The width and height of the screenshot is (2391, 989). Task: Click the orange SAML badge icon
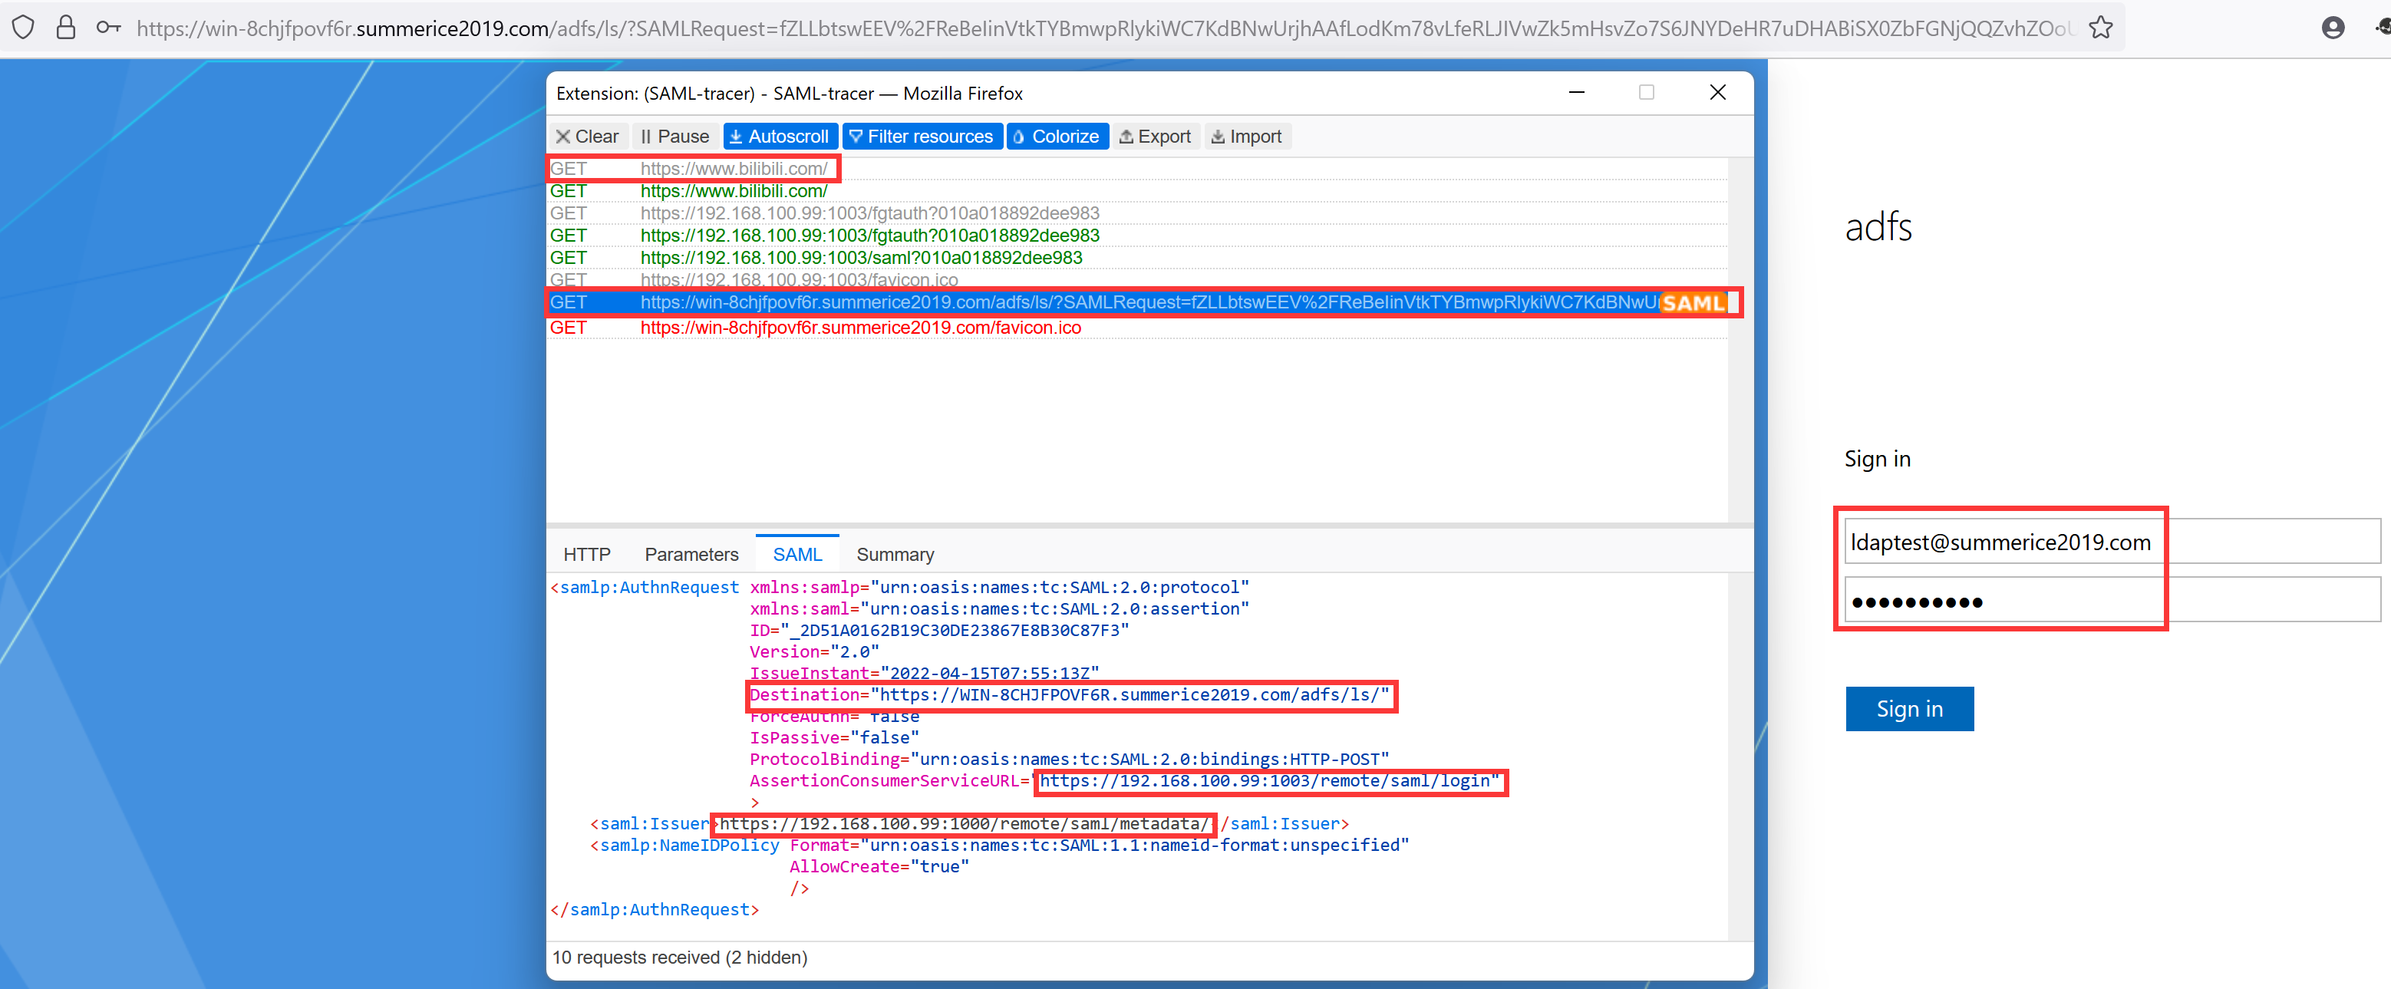pyautogui.click(x=1694, y=303)
